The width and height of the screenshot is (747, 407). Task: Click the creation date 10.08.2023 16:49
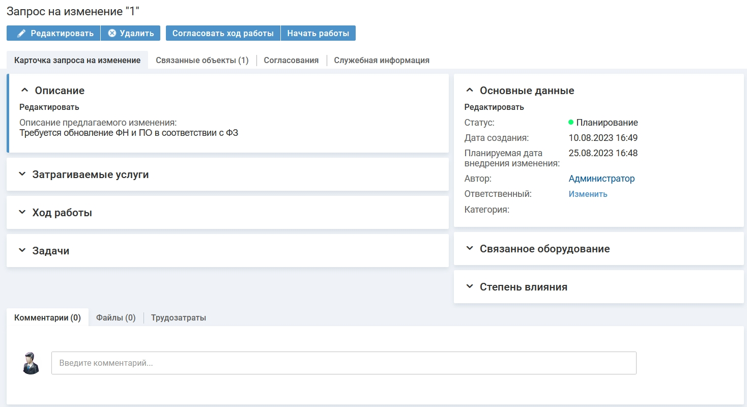pyautogui.click(x=603, y=138)
